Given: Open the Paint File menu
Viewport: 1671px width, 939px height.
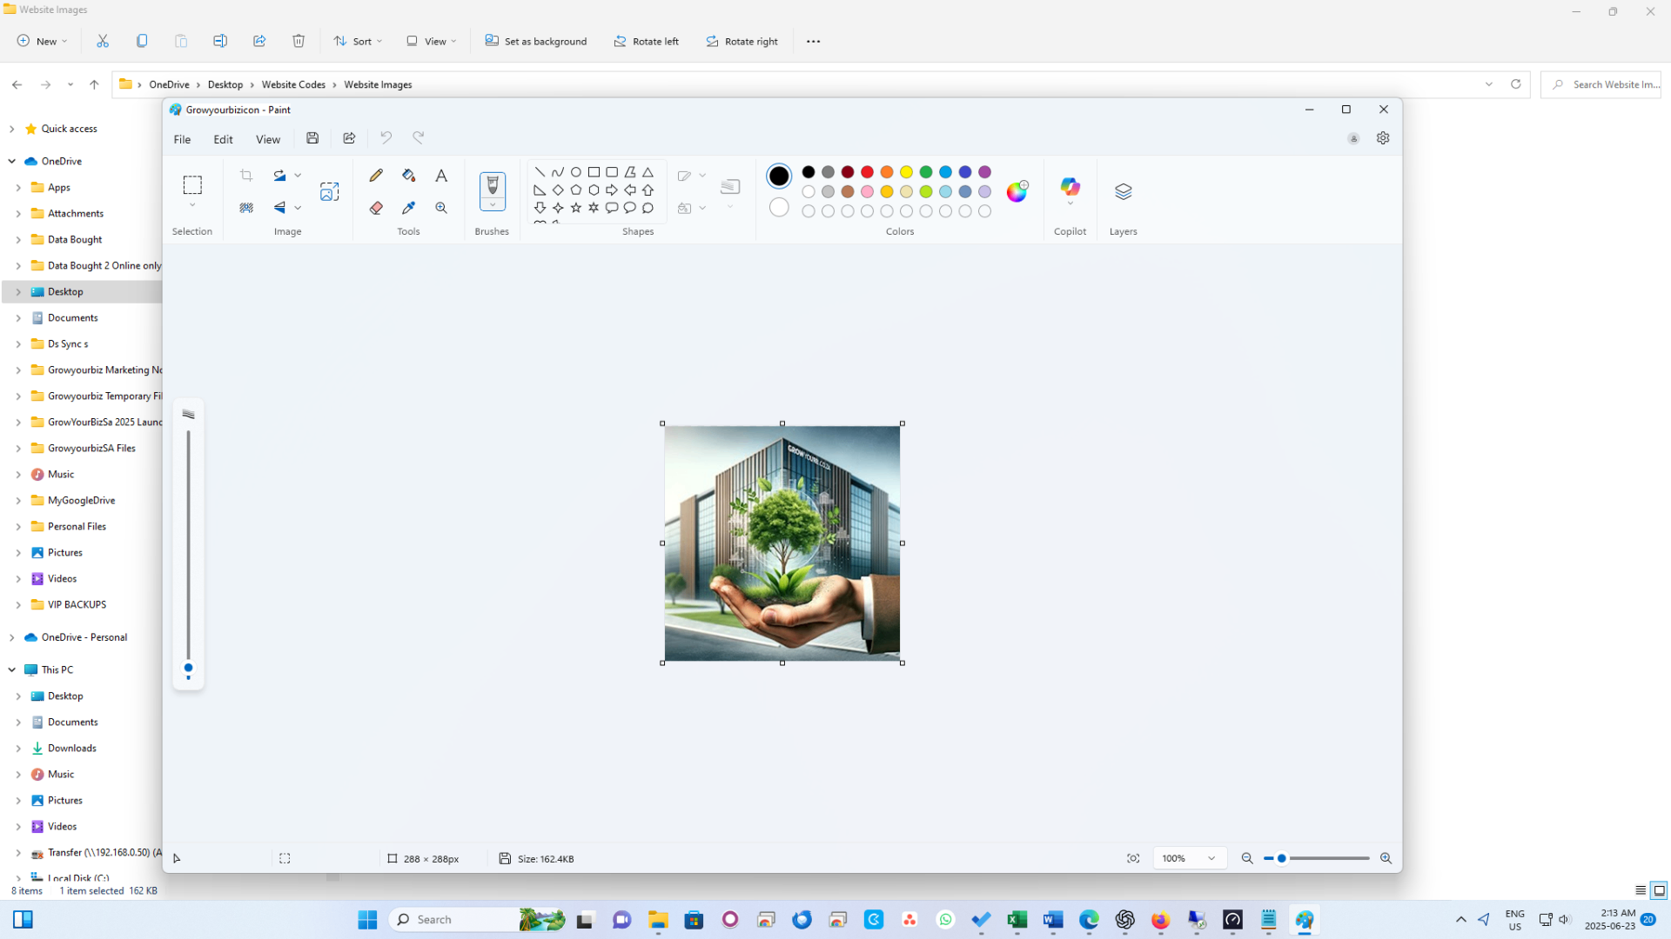Looking at the screenshot, I should coord(182,139).
